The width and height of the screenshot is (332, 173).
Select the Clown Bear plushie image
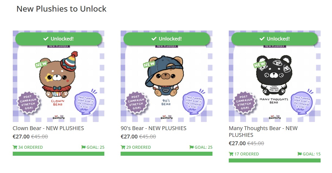click(x=59, y=78)
